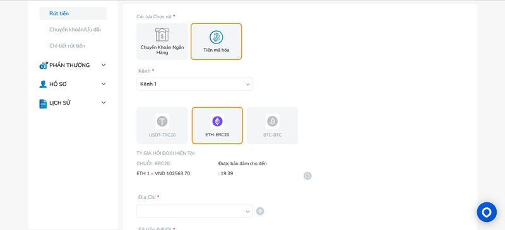The height and width of the screenshot is (230, 505).
Task: Click the purple Ethereum coin icon
Action: 217,121
